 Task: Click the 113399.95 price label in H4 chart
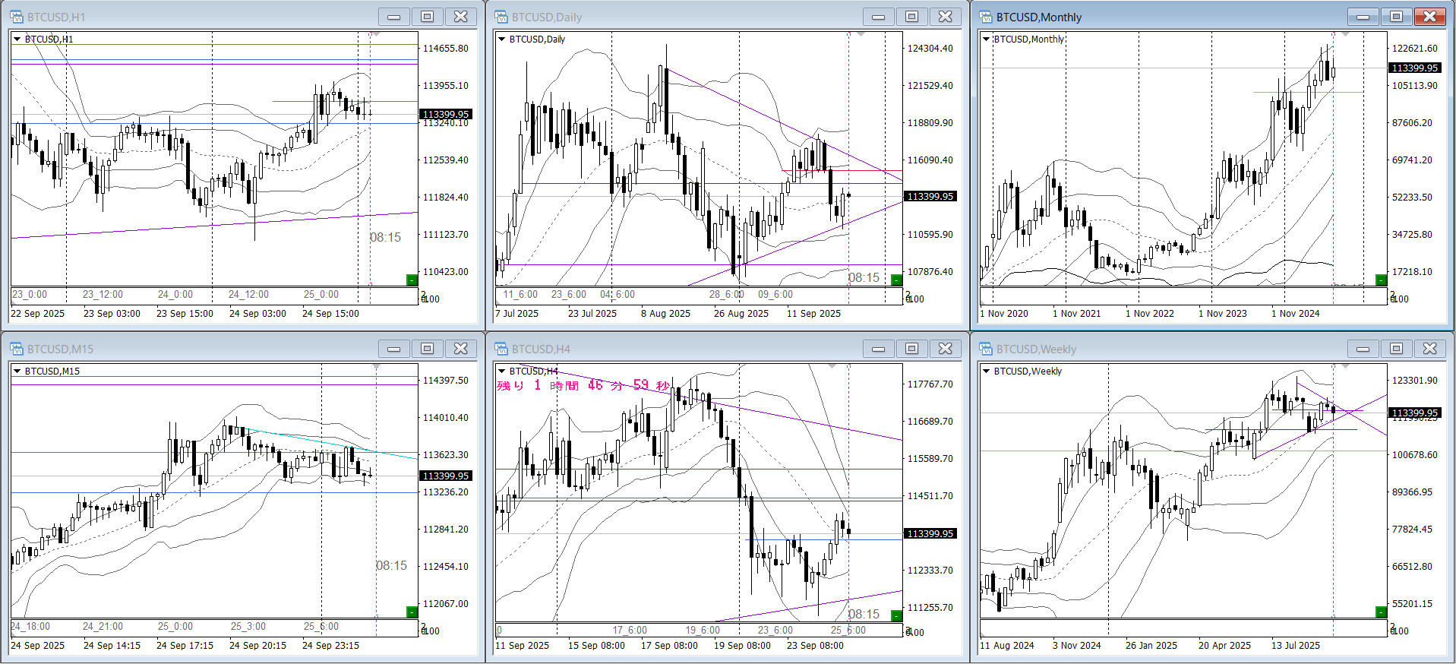click(x=930, y=533)
